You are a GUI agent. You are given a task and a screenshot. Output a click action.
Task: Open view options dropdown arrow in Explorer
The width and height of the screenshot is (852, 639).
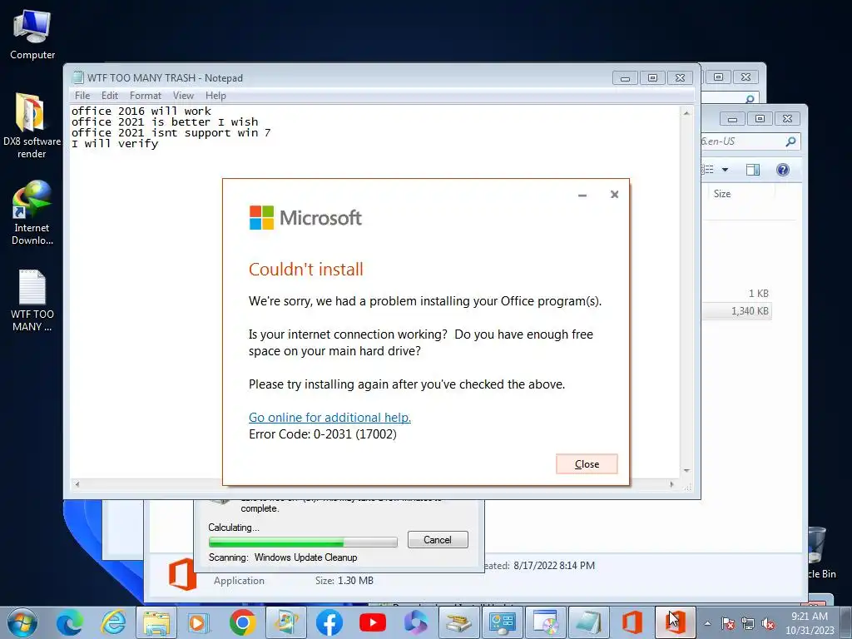pos(725,170)
